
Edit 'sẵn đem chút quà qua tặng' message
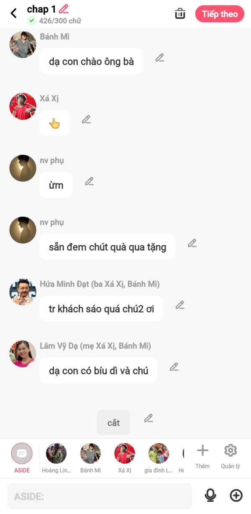[x=192, y=243]
